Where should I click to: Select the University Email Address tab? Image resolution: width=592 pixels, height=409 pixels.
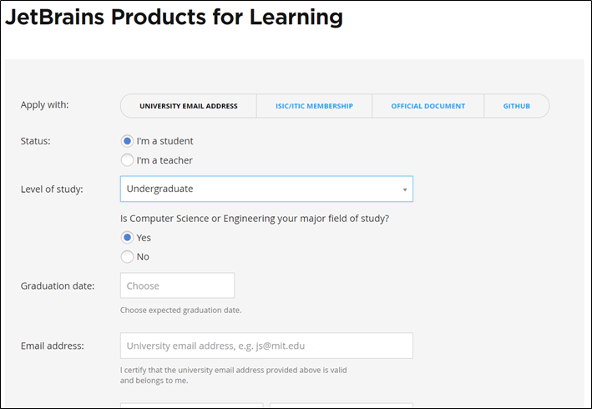click(x=189, y=106)
